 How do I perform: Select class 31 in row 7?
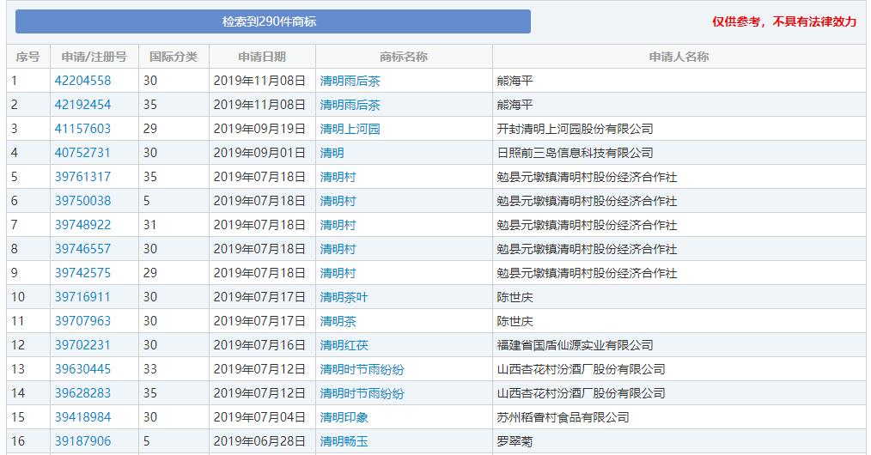pos(150,225)
